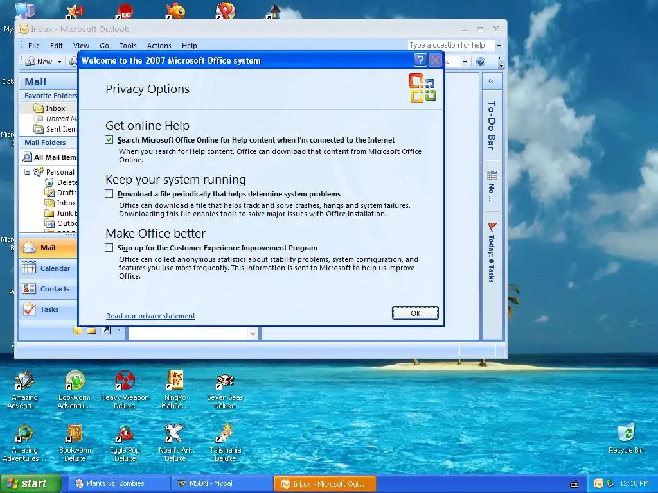Image resolution: width=658 pixels, height=493 pixels.
Task: Collapse the Personal Folders tree node
Action: click(27, 172)
